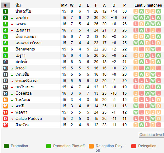The width and height of the screenshot is (164, 153).
Task: Click the # rank column header
Action: (x=5, y=5)
